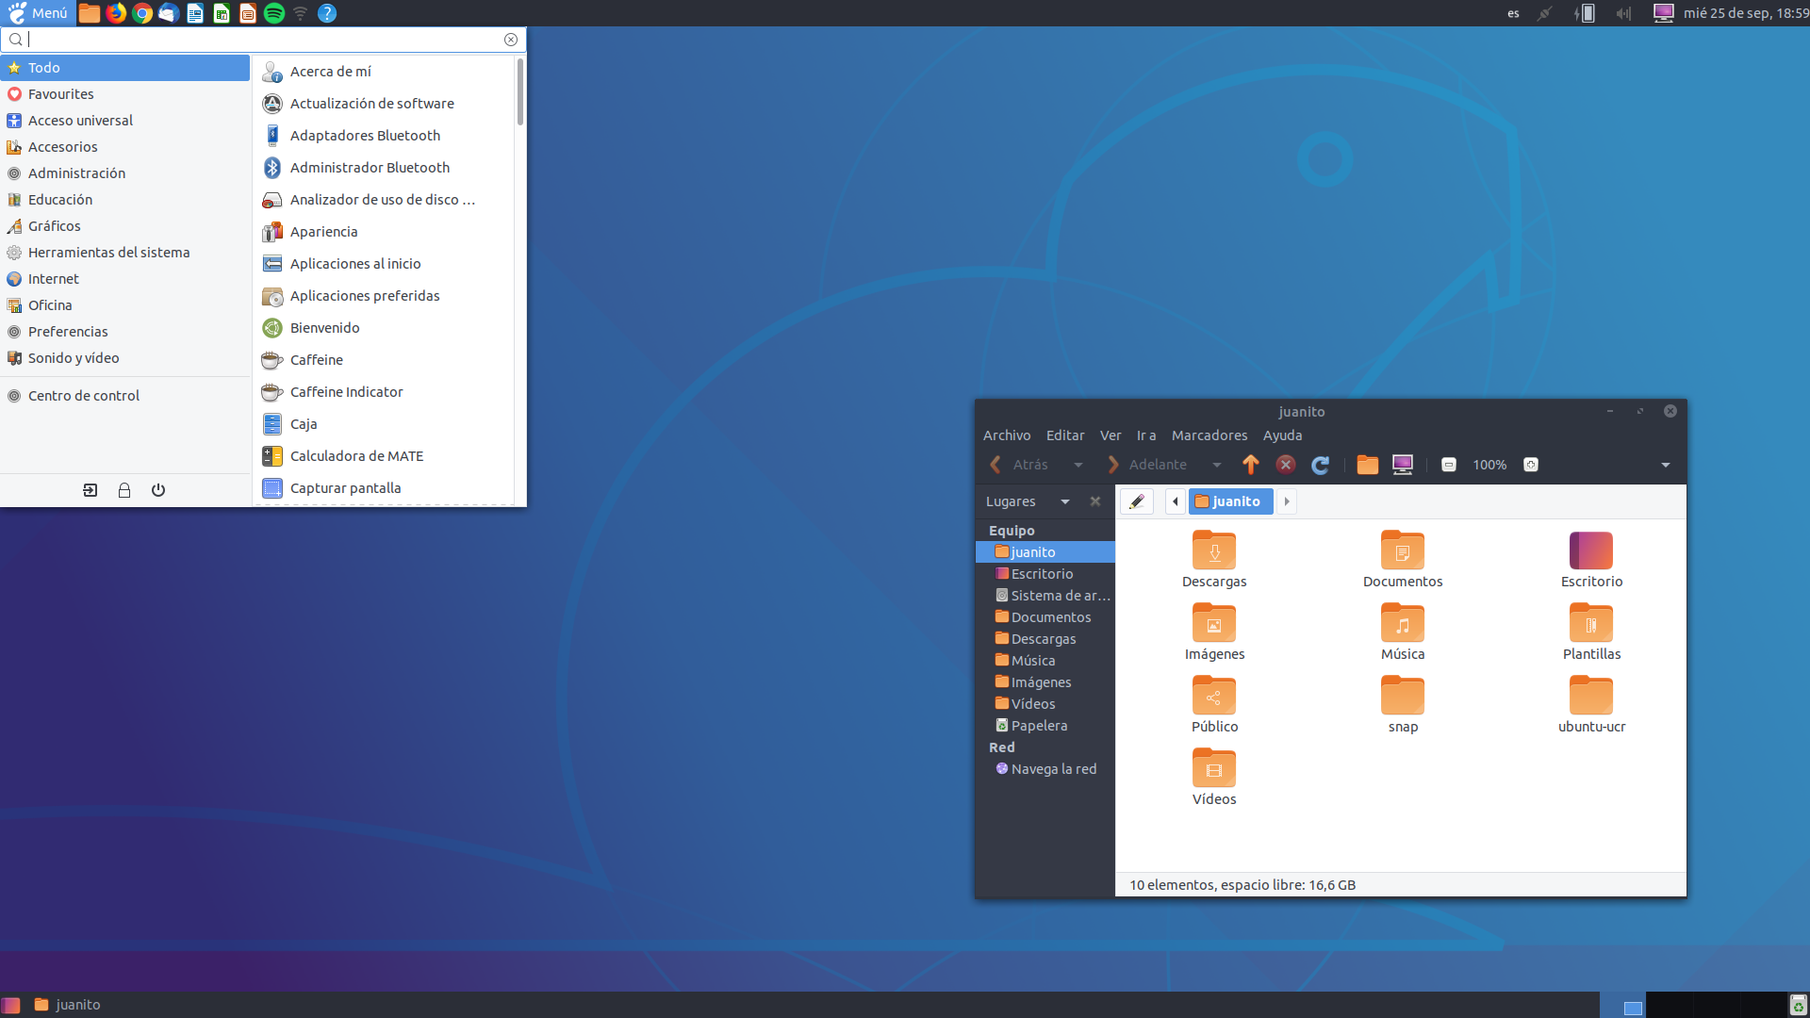Click the computer icon in Caja toolbar
This screenshot has height=1018, width=1810.
pos(1403,465)
